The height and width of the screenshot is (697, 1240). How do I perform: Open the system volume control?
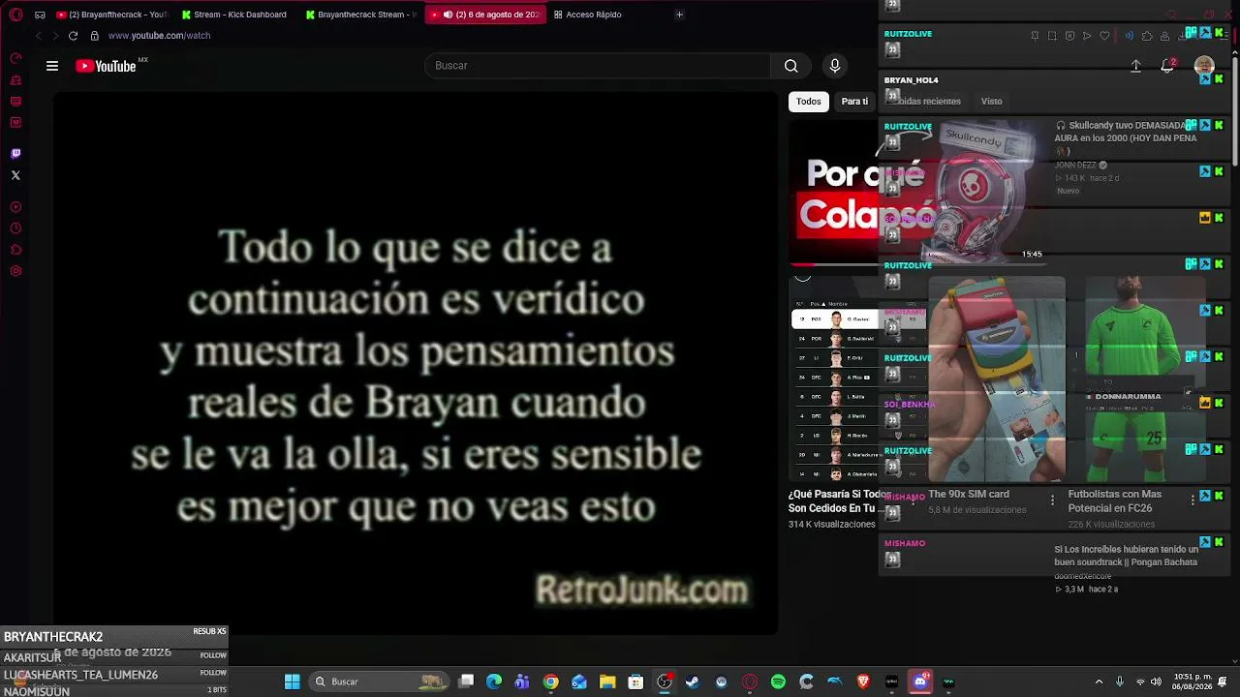pyautogui.click(x=1156, y=682)
